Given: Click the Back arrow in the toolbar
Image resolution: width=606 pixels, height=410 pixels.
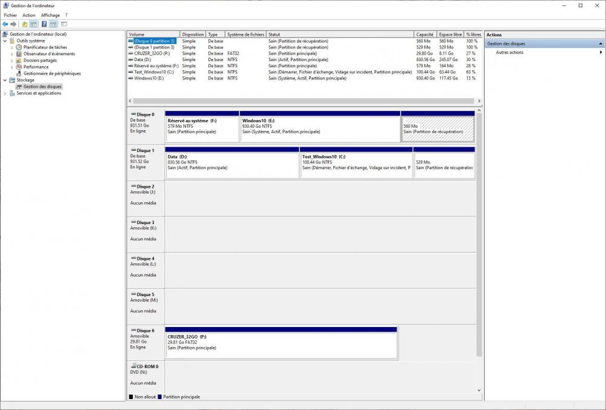Looking at the screenshot, I should click(5, 24).
